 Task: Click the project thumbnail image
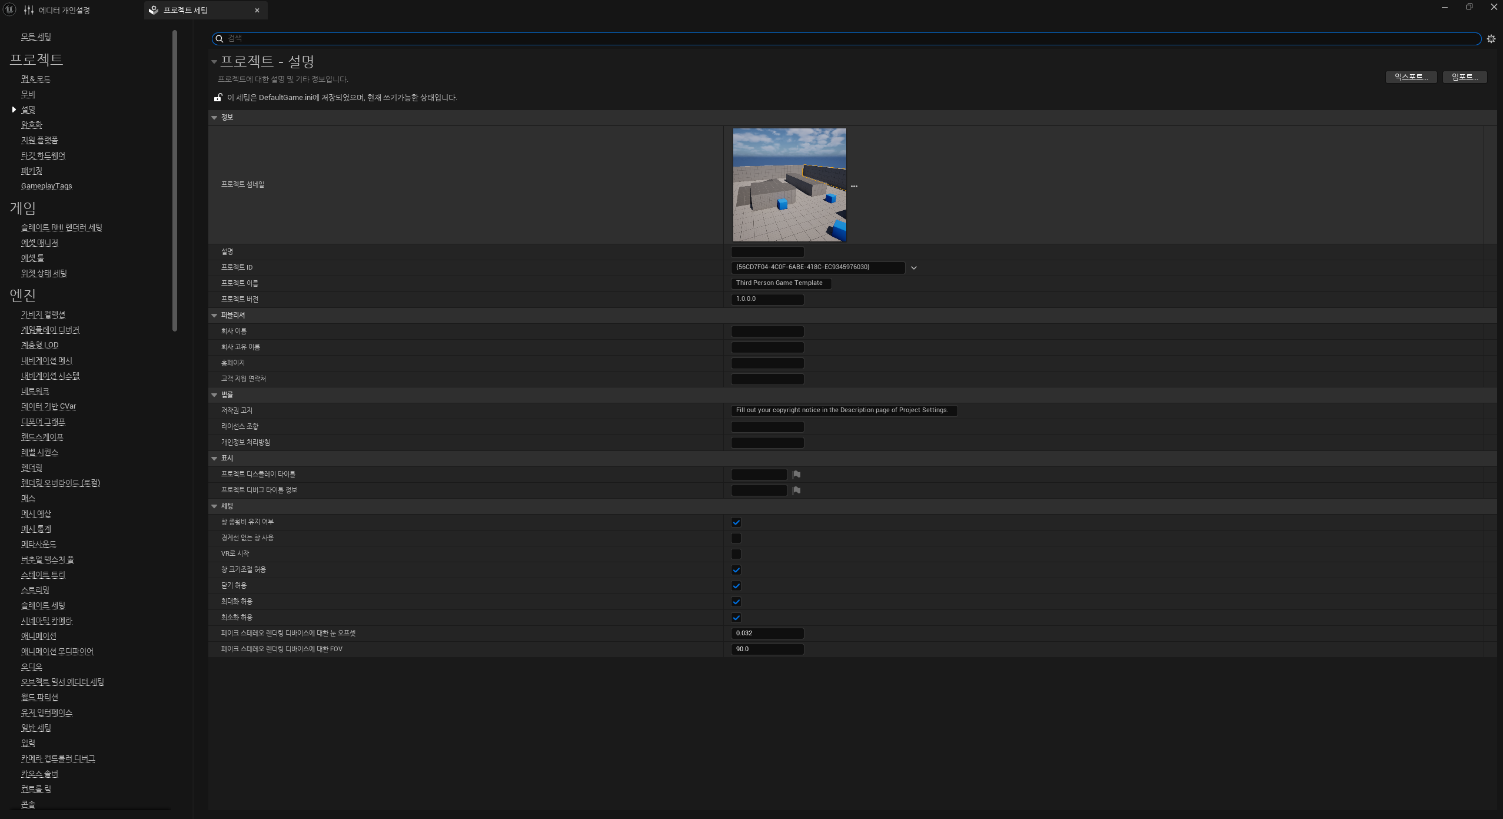(789, 185)
